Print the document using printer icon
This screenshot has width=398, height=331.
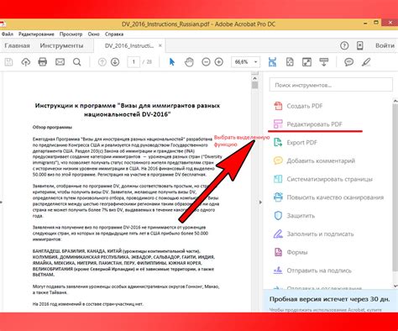click(x=43, y=62)
